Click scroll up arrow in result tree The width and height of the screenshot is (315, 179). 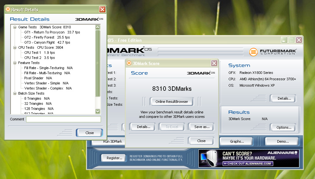click(98, 27)
